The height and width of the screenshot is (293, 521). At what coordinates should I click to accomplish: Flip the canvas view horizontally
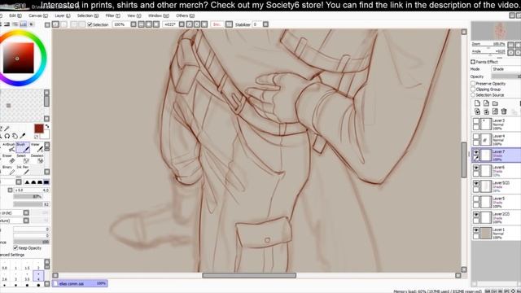pyautogui.click(x=230, y=24)
